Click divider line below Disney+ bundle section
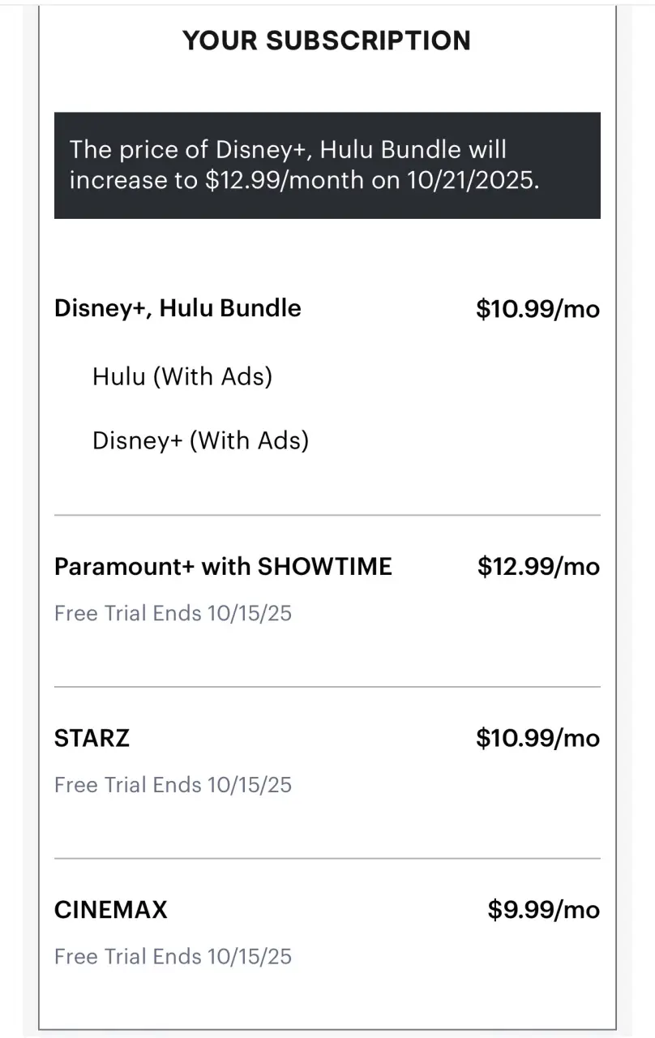The width and height of the screenshot is (655, 1038). click(x=327, y=515)
